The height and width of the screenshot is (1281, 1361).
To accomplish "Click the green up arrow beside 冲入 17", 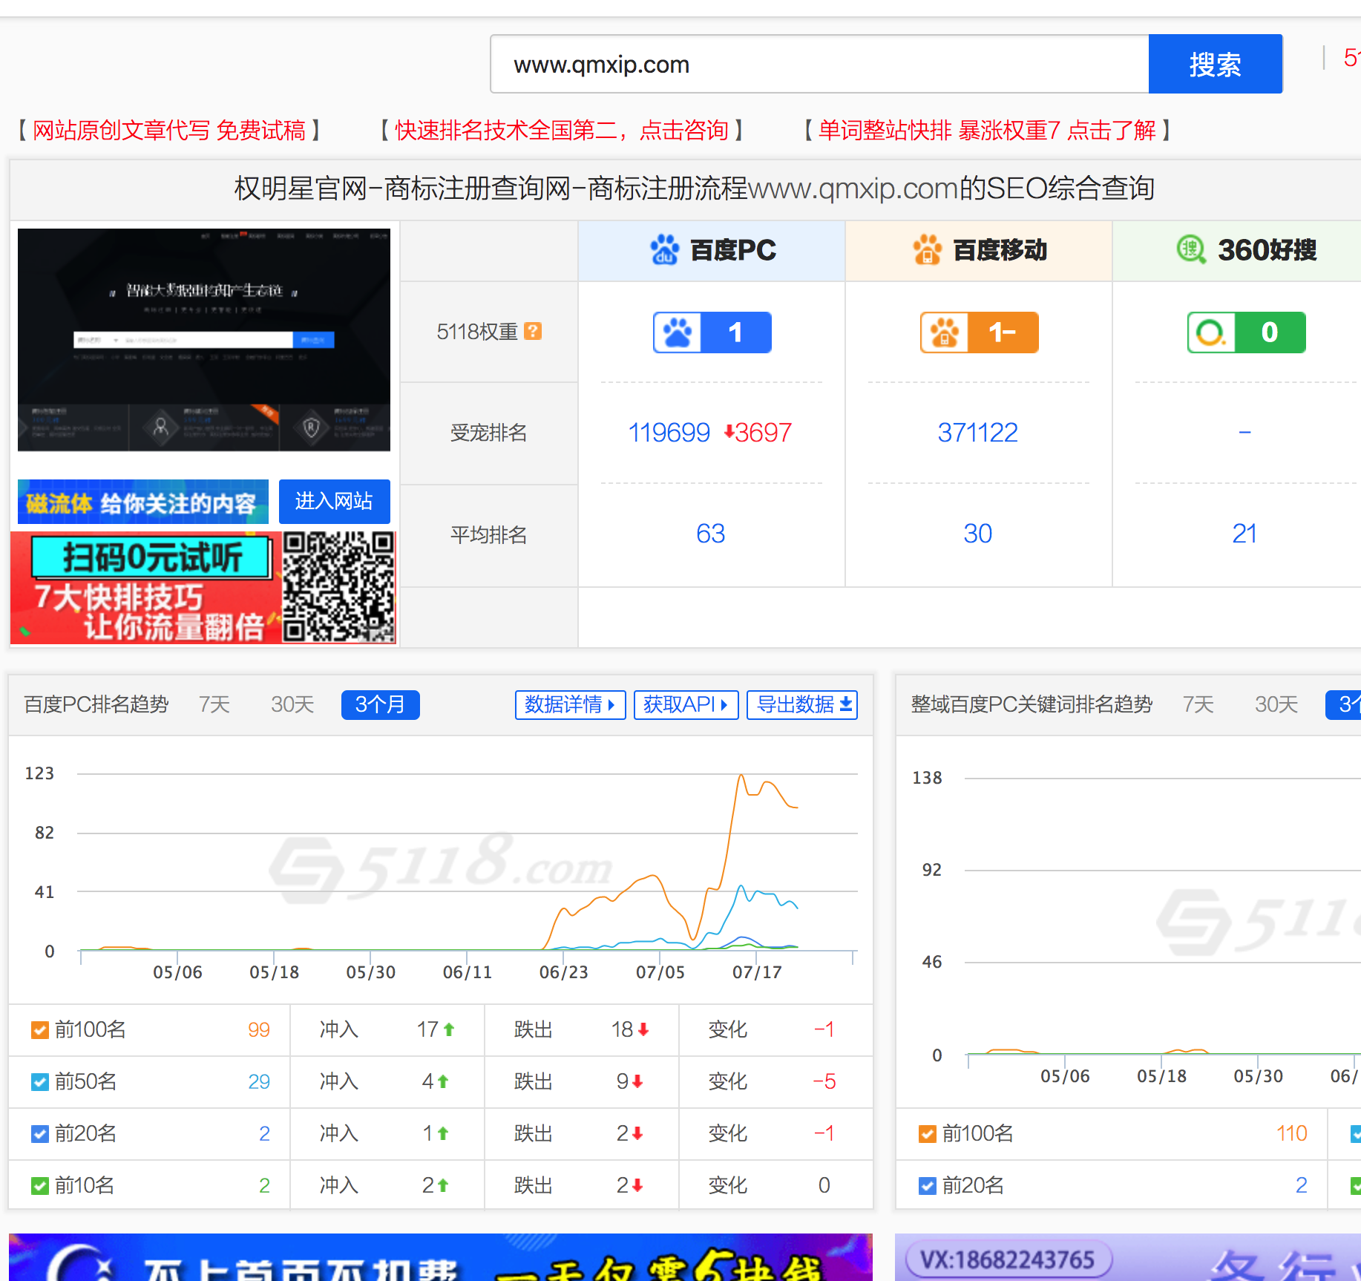I will click(x=449, y=1030).
